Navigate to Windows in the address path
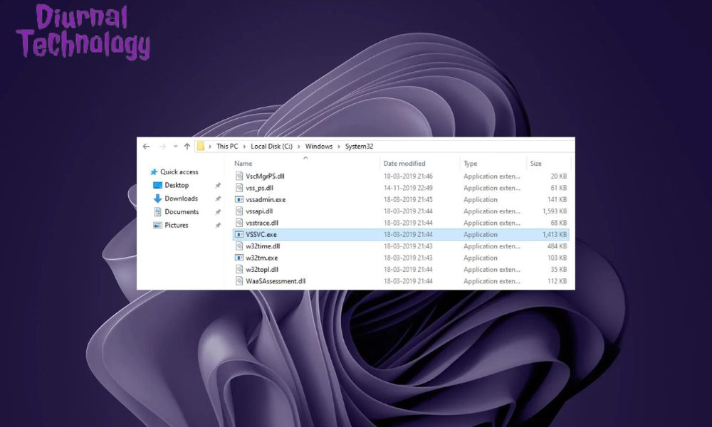Viewport: 712px width, 427px height. [320, 147]
